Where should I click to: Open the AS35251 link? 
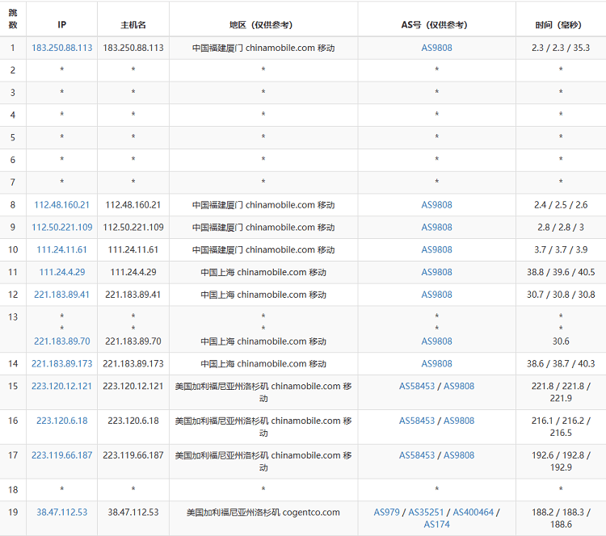pos(427,513)
